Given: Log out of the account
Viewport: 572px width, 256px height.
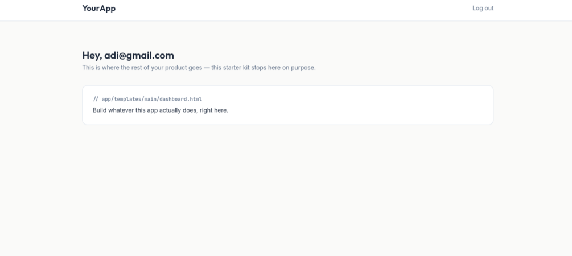Looking at the screenshot, I should pos(483,8).
